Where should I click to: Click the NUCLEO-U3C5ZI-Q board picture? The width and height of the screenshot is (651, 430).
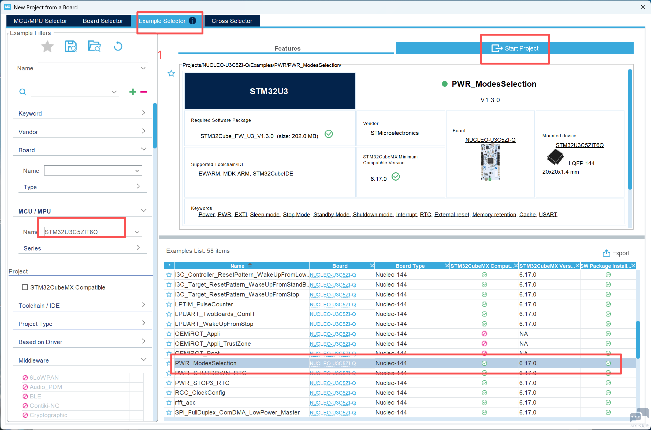(490, 162)
